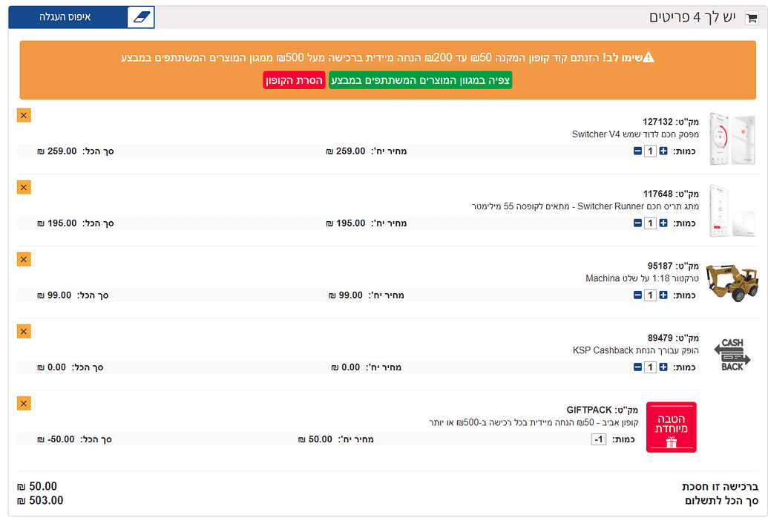Open Switcher V4 product thumbnail

pos(732,139)
